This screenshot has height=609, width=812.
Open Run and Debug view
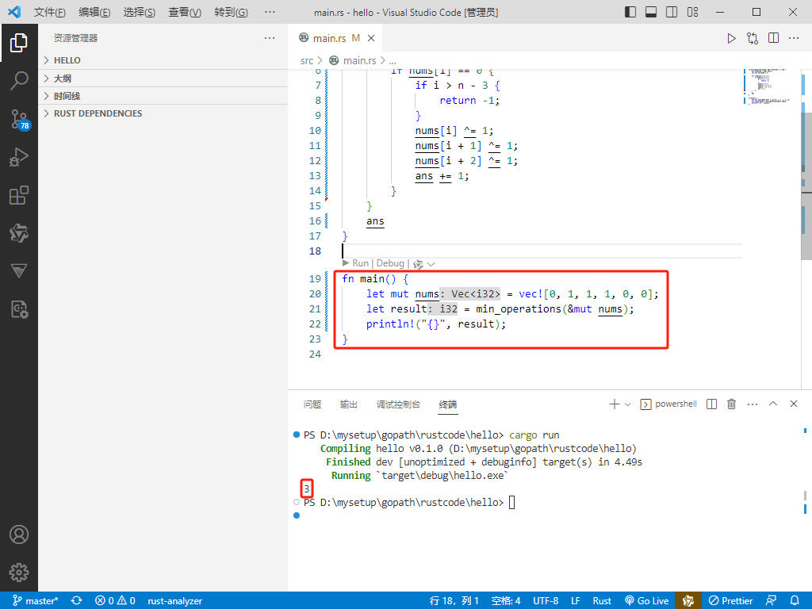19,157
